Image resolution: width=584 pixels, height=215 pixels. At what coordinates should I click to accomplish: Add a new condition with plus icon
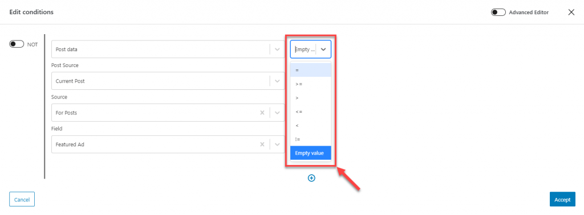(x=311, y=178)
